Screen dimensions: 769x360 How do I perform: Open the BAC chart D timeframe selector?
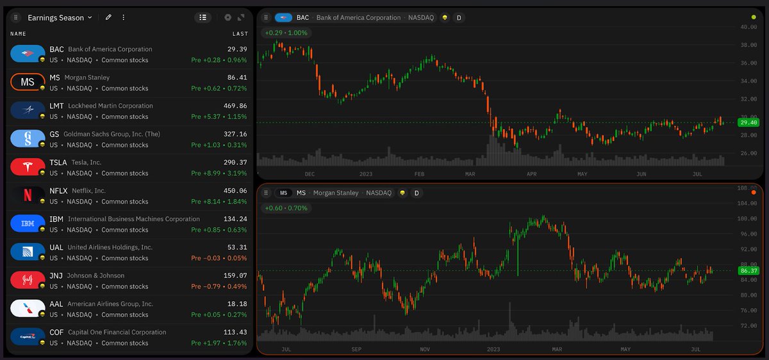458,17
